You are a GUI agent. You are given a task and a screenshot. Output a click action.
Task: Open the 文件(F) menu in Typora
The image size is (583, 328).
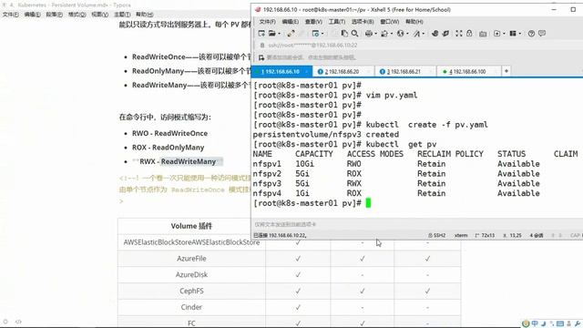point(11,15)
